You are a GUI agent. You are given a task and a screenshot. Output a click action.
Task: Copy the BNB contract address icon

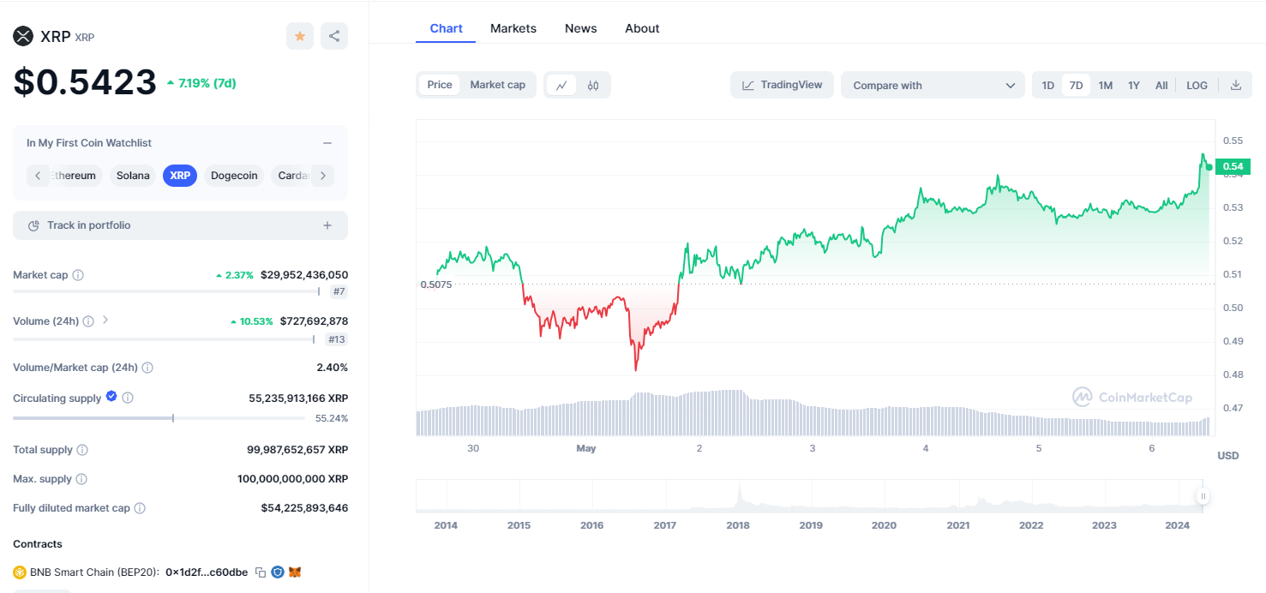coord(261,572)
